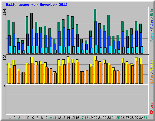This screenshot has width=155, height=121.
Task: Click the orange sites bar for day 9
Action: click(46, 75)
